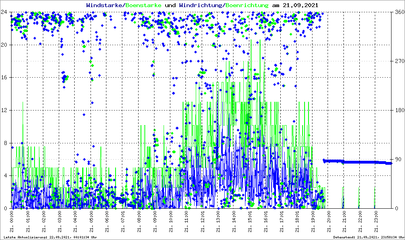
Task: Click the 4 wind-strength axis label
Action: point(5,175)
